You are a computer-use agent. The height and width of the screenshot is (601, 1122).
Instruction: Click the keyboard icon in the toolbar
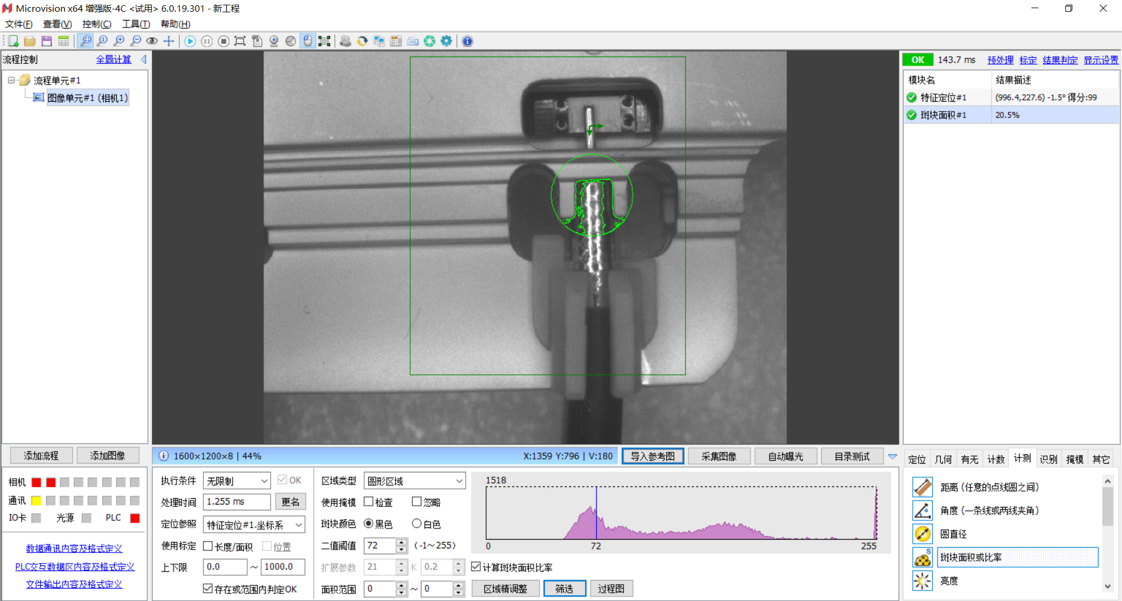[413, 41]
